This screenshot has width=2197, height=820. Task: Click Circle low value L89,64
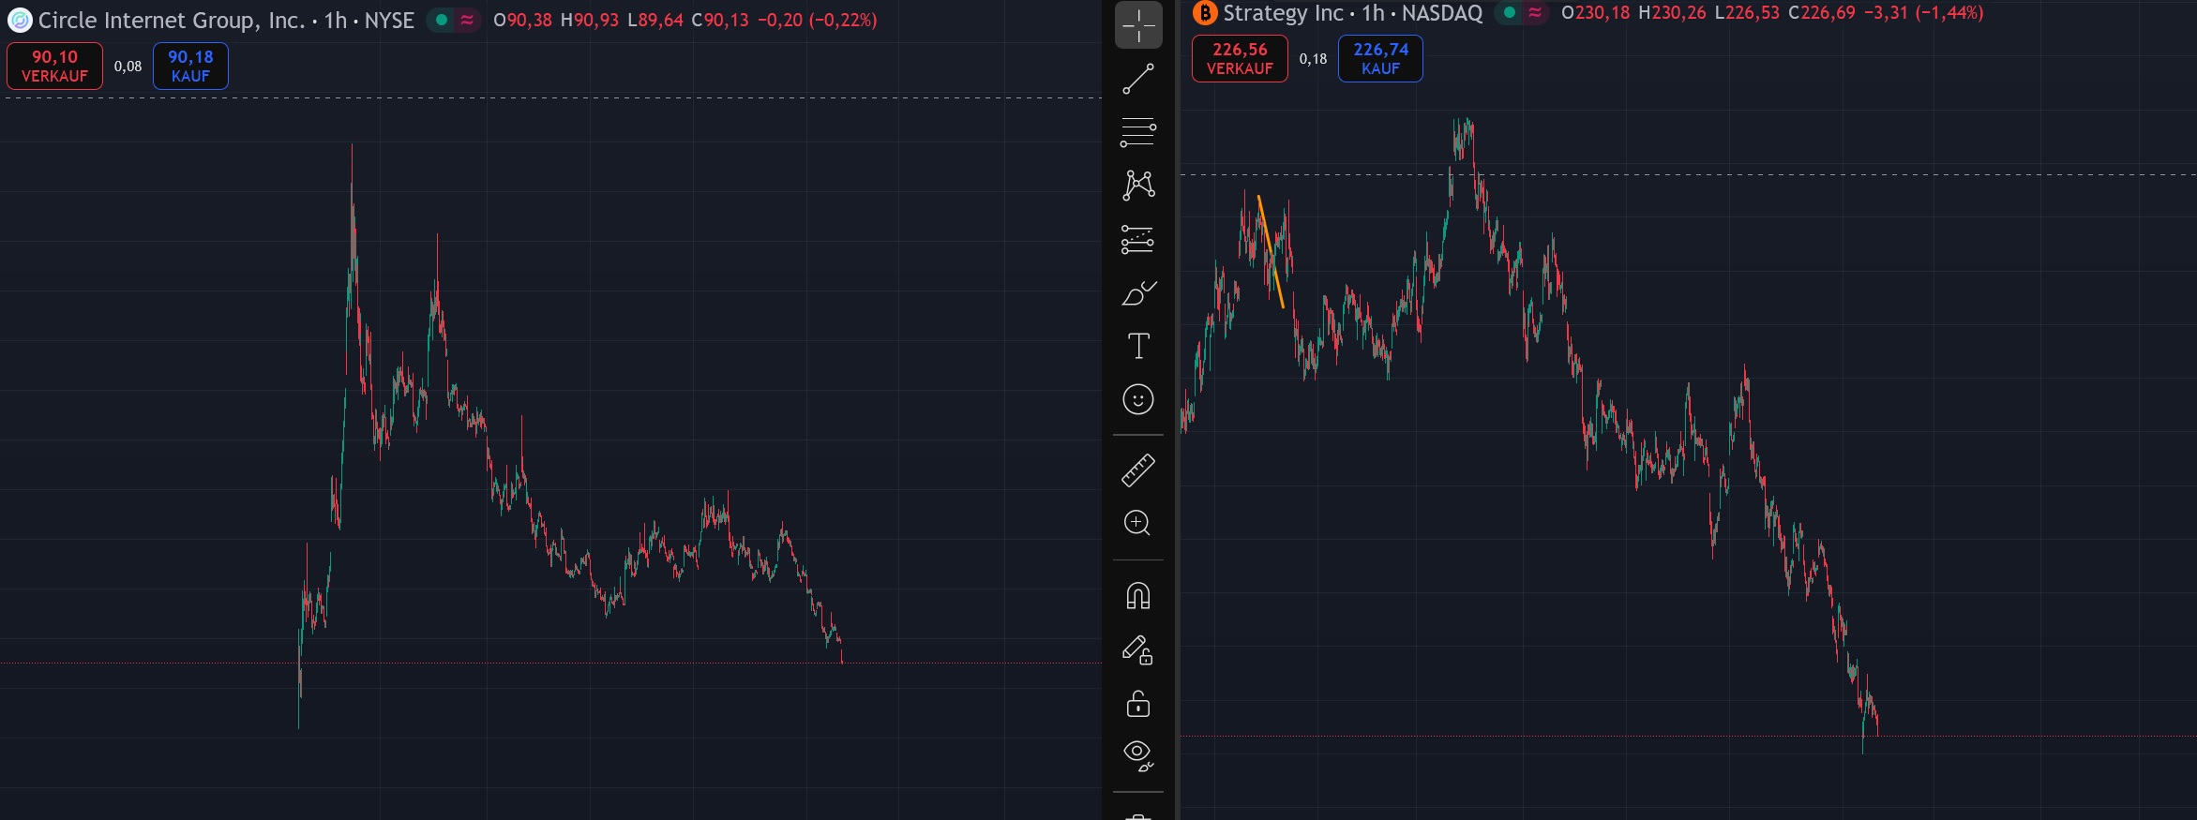click(655, 20)
